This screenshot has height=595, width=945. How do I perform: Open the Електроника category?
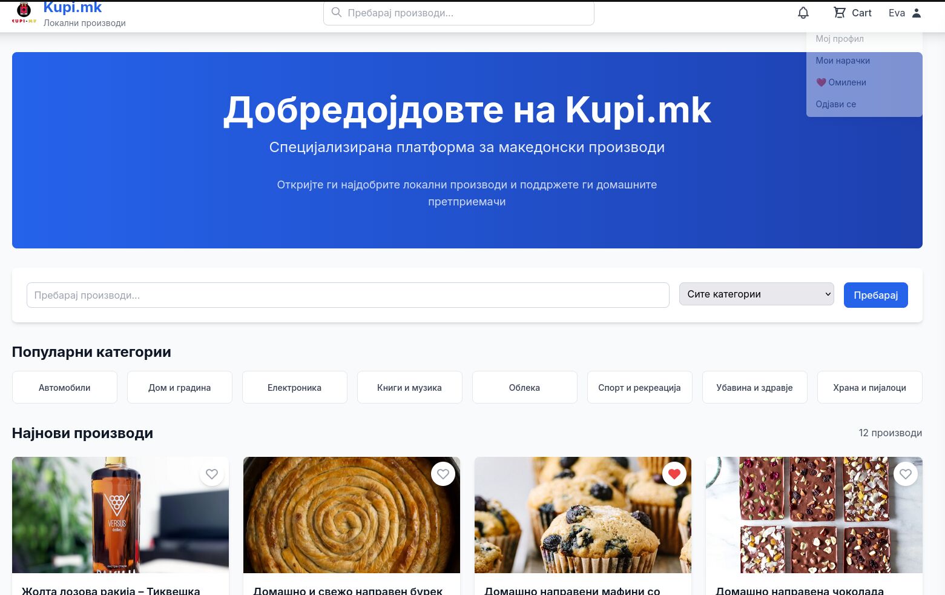(x=294, y=387)
